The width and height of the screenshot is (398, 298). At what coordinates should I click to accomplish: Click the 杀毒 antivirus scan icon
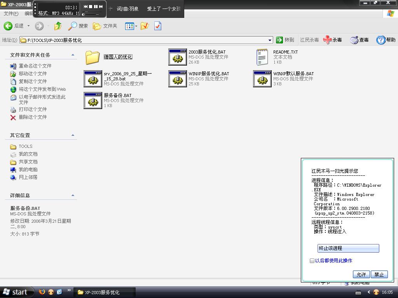(333, 40)
